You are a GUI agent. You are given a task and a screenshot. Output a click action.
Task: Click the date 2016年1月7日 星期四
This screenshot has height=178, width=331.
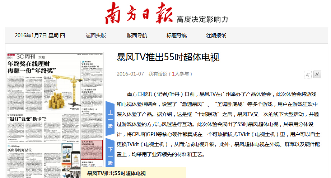[40, 35]
